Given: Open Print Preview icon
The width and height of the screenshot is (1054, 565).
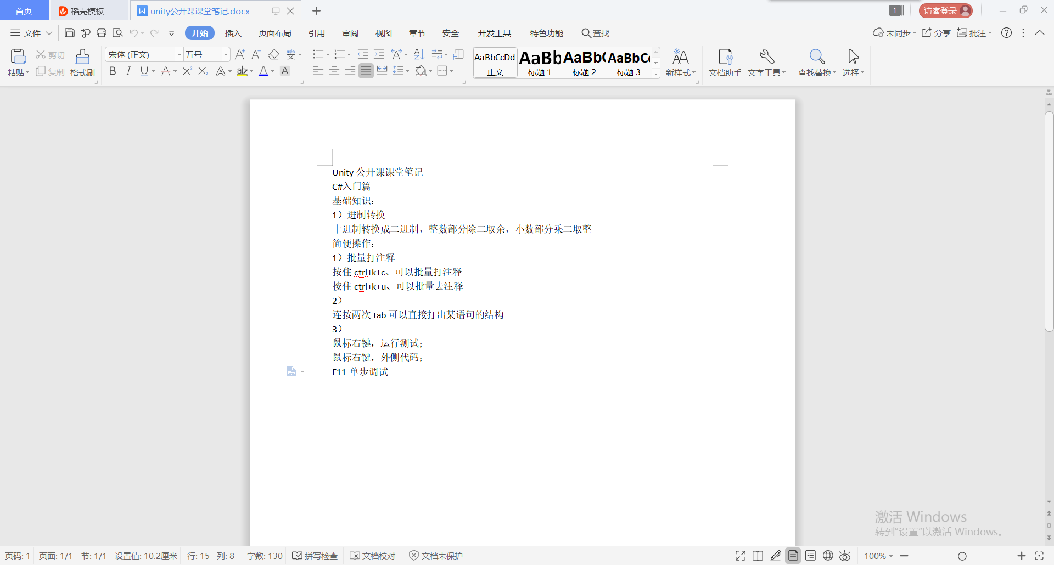Looking at the screenshot, I should click(117, 33).
